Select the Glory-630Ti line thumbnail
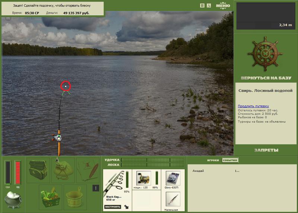The height and width of the screenshot is (213, 298). tap(173, 178)
